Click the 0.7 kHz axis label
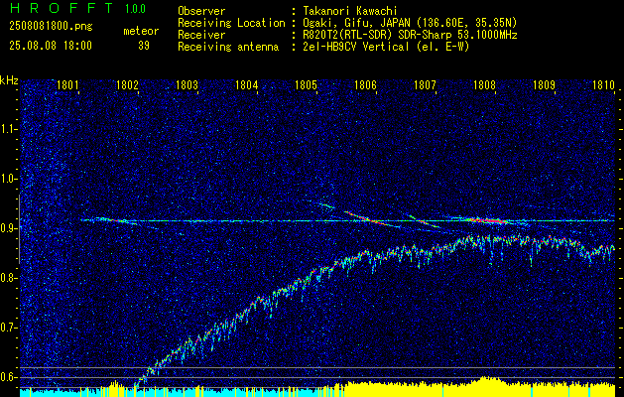This screenshot has width=624, height=397. pos(8,328)
